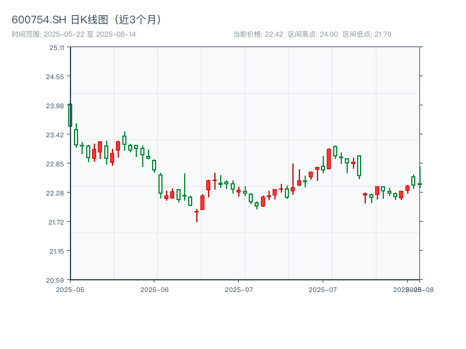
Task: Click the 当前价格 22.42 label
Action: click(257, 34)
